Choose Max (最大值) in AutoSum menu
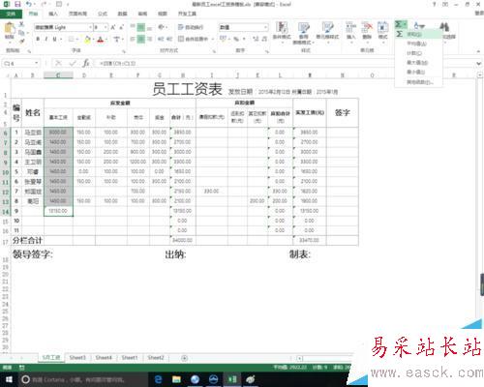484x387 pixels. (419, 62)
